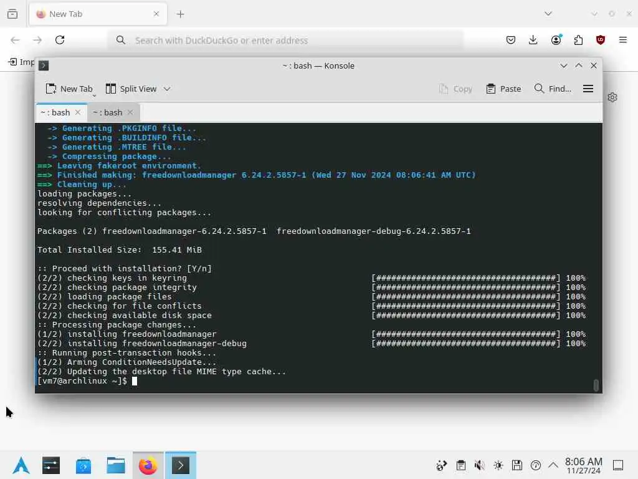Viewport: 638px width, 479px height.
Task: Open Firefox recent browsing icon
Action: (x=12, y=14)
